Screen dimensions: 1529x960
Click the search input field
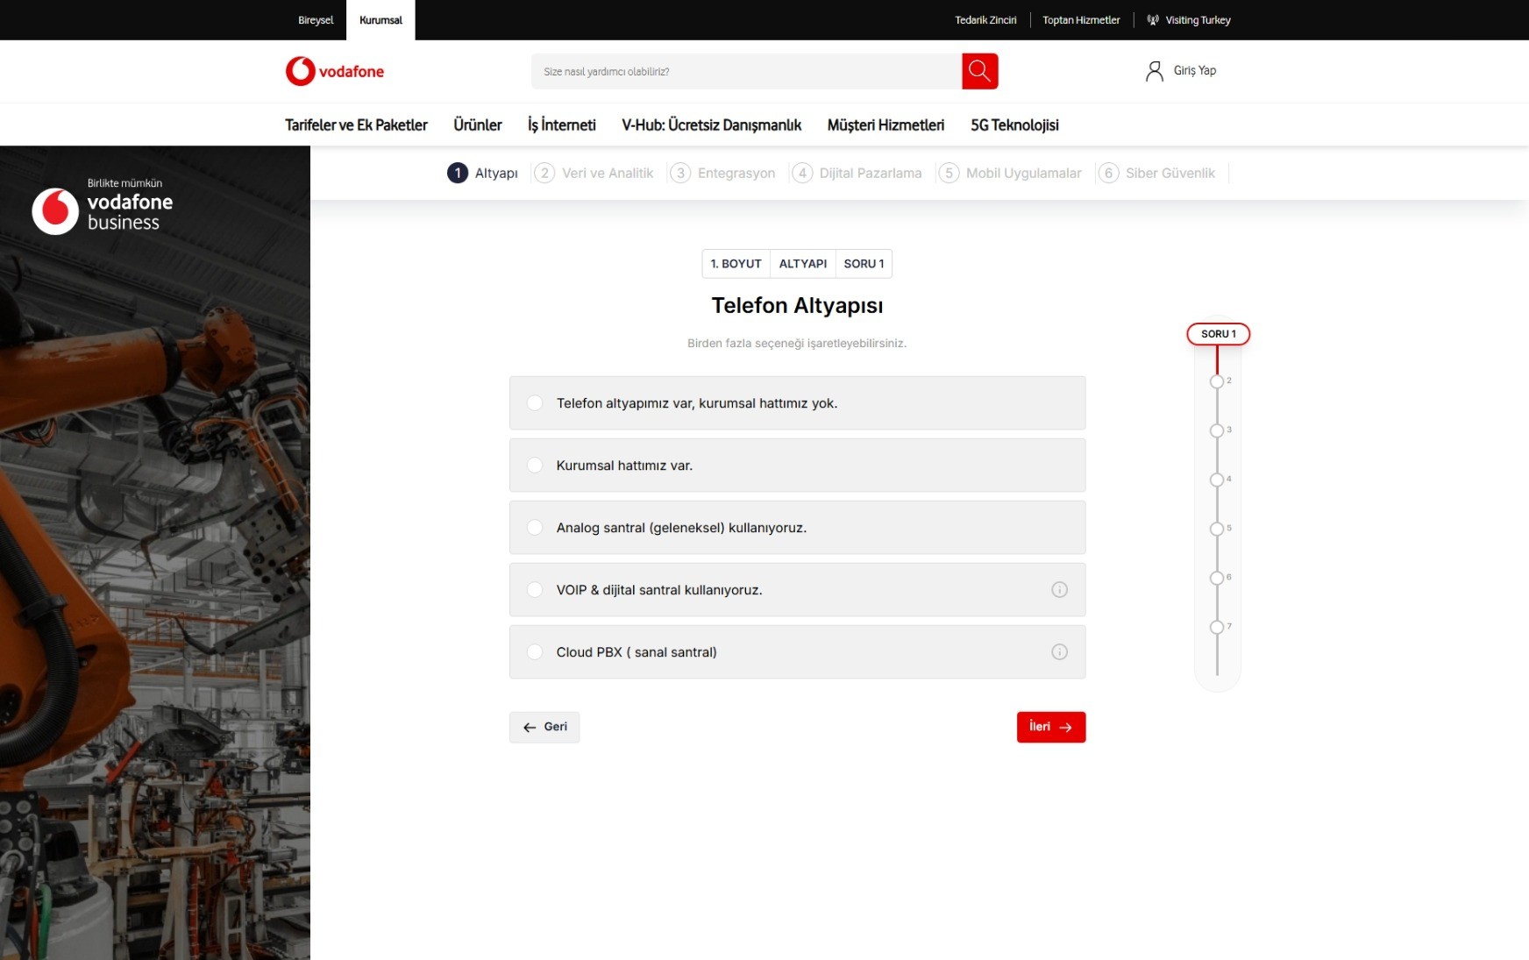tap(745, 71)
